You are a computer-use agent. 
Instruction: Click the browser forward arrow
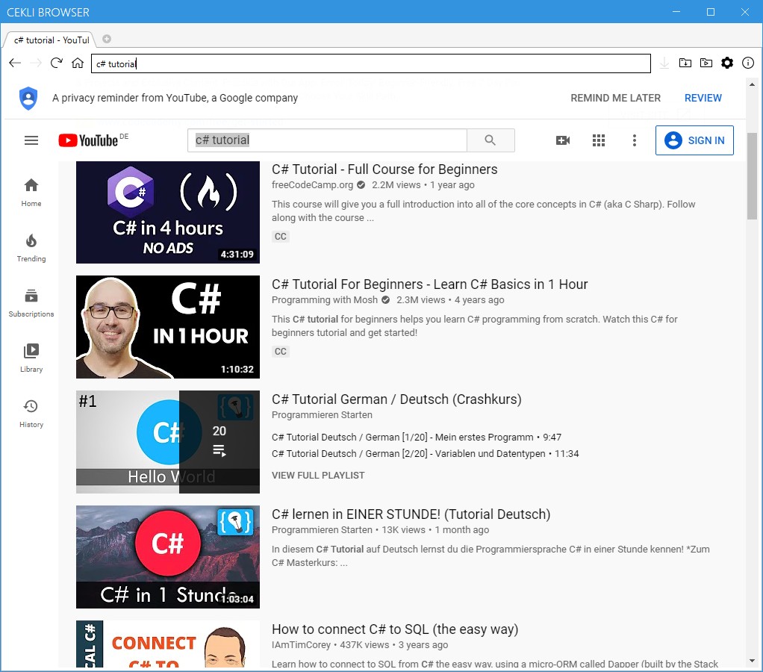click(36, 63)
